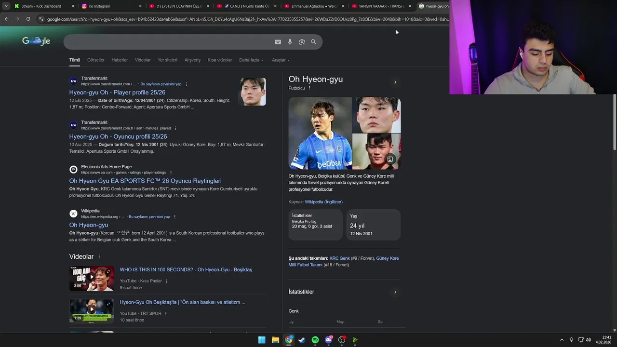
Task: Open Hyeon-gyu Oh - Player profile 25/26
Action: click(x=117, y=93)
